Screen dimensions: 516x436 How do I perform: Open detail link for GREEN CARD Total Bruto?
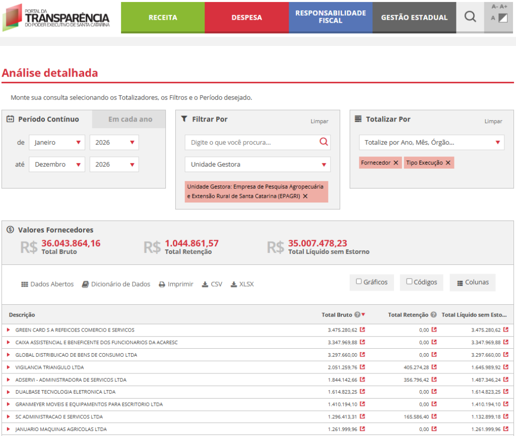point(362,330)
